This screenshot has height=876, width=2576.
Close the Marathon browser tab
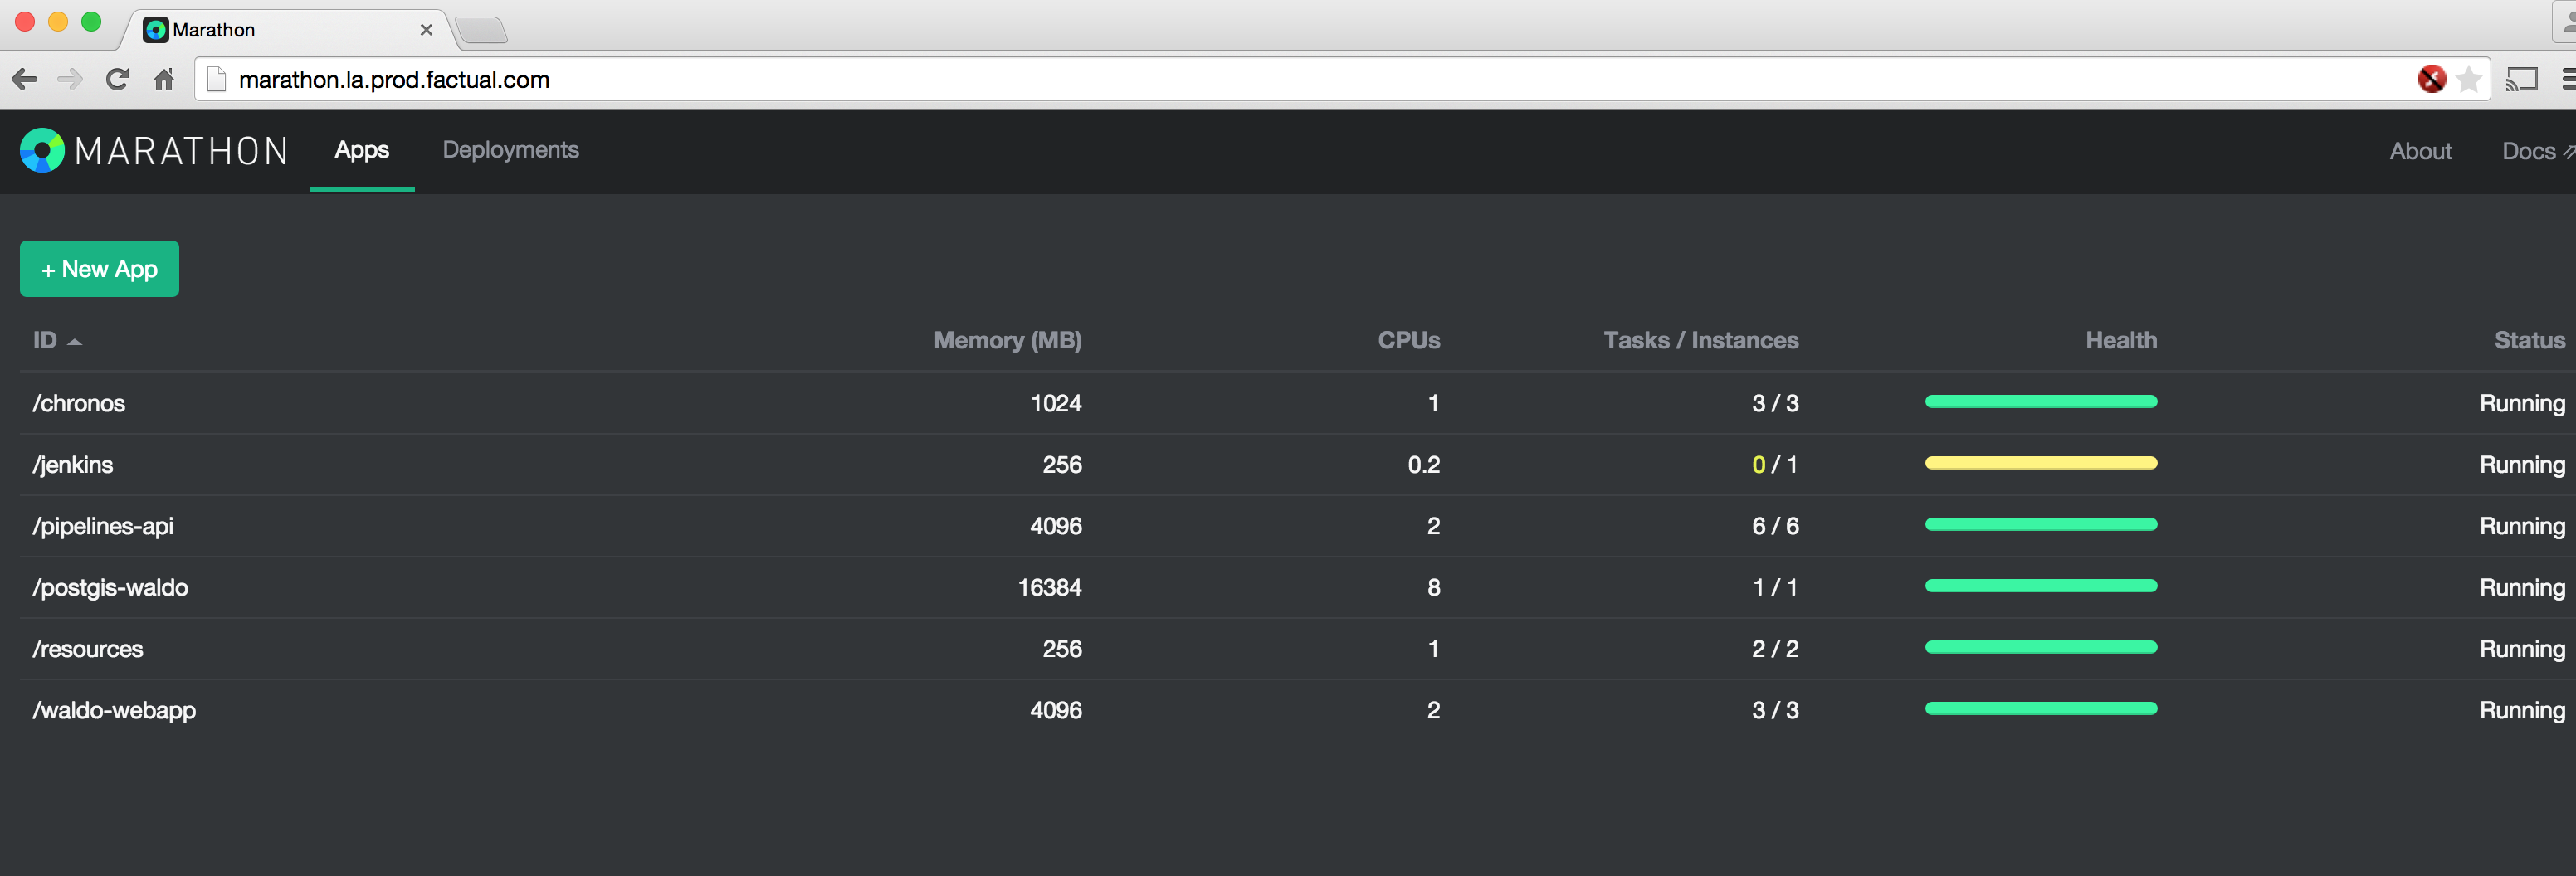pyautogui.click(x=426, y=30)
